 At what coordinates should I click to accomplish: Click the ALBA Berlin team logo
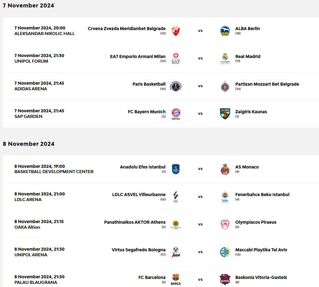click(x=225, y=31)
